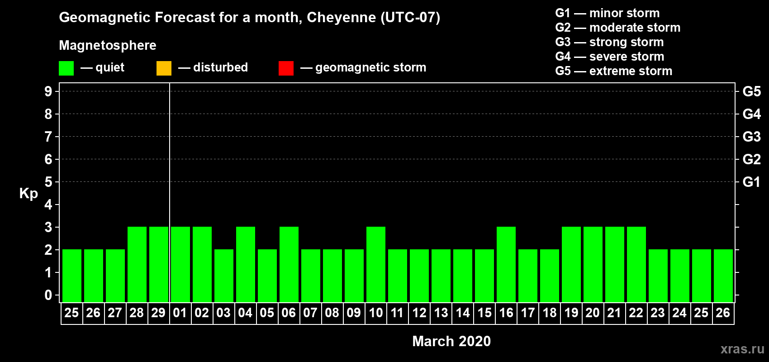Click the green quiet legend swatch
Screen dimensions: 769x362
coord(66,68)
